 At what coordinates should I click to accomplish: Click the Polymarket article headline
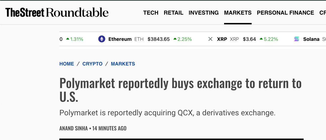tap(180, 90)
